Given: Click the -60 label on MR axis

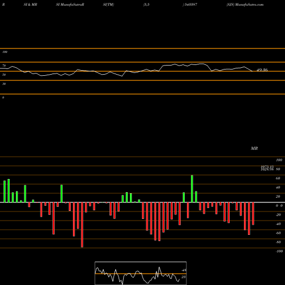Looking at the screenshot, I should click(x=278, y=233).
